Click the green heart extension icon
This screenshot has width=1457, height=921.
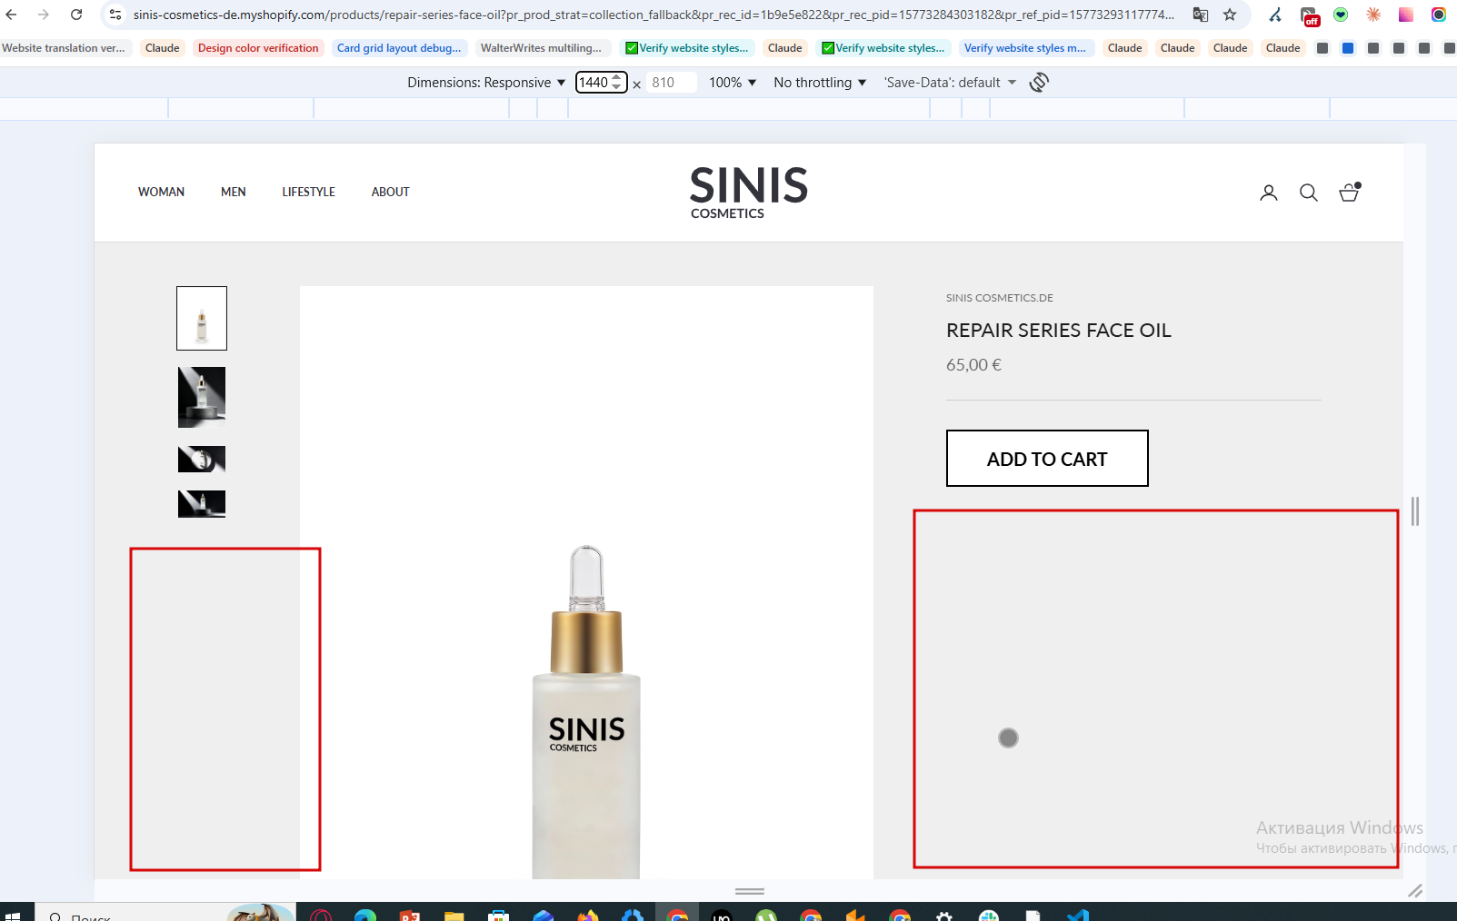[1341, 15]
